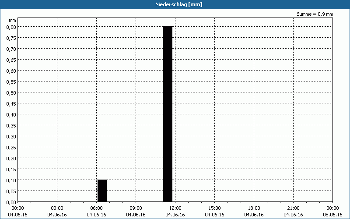The height and width of the screenshot is (219, 350).
Task: Click the 15:00 time axis label
Action: tap(214, 208)
